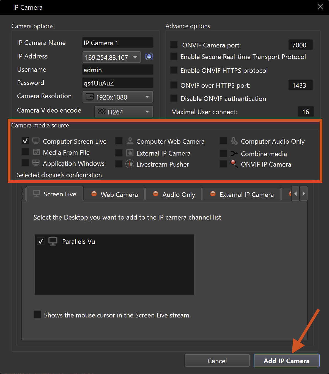Viewport: 329px width, 374px height.
Task: Click the Add IP Camera button
Action: point(286,361)
